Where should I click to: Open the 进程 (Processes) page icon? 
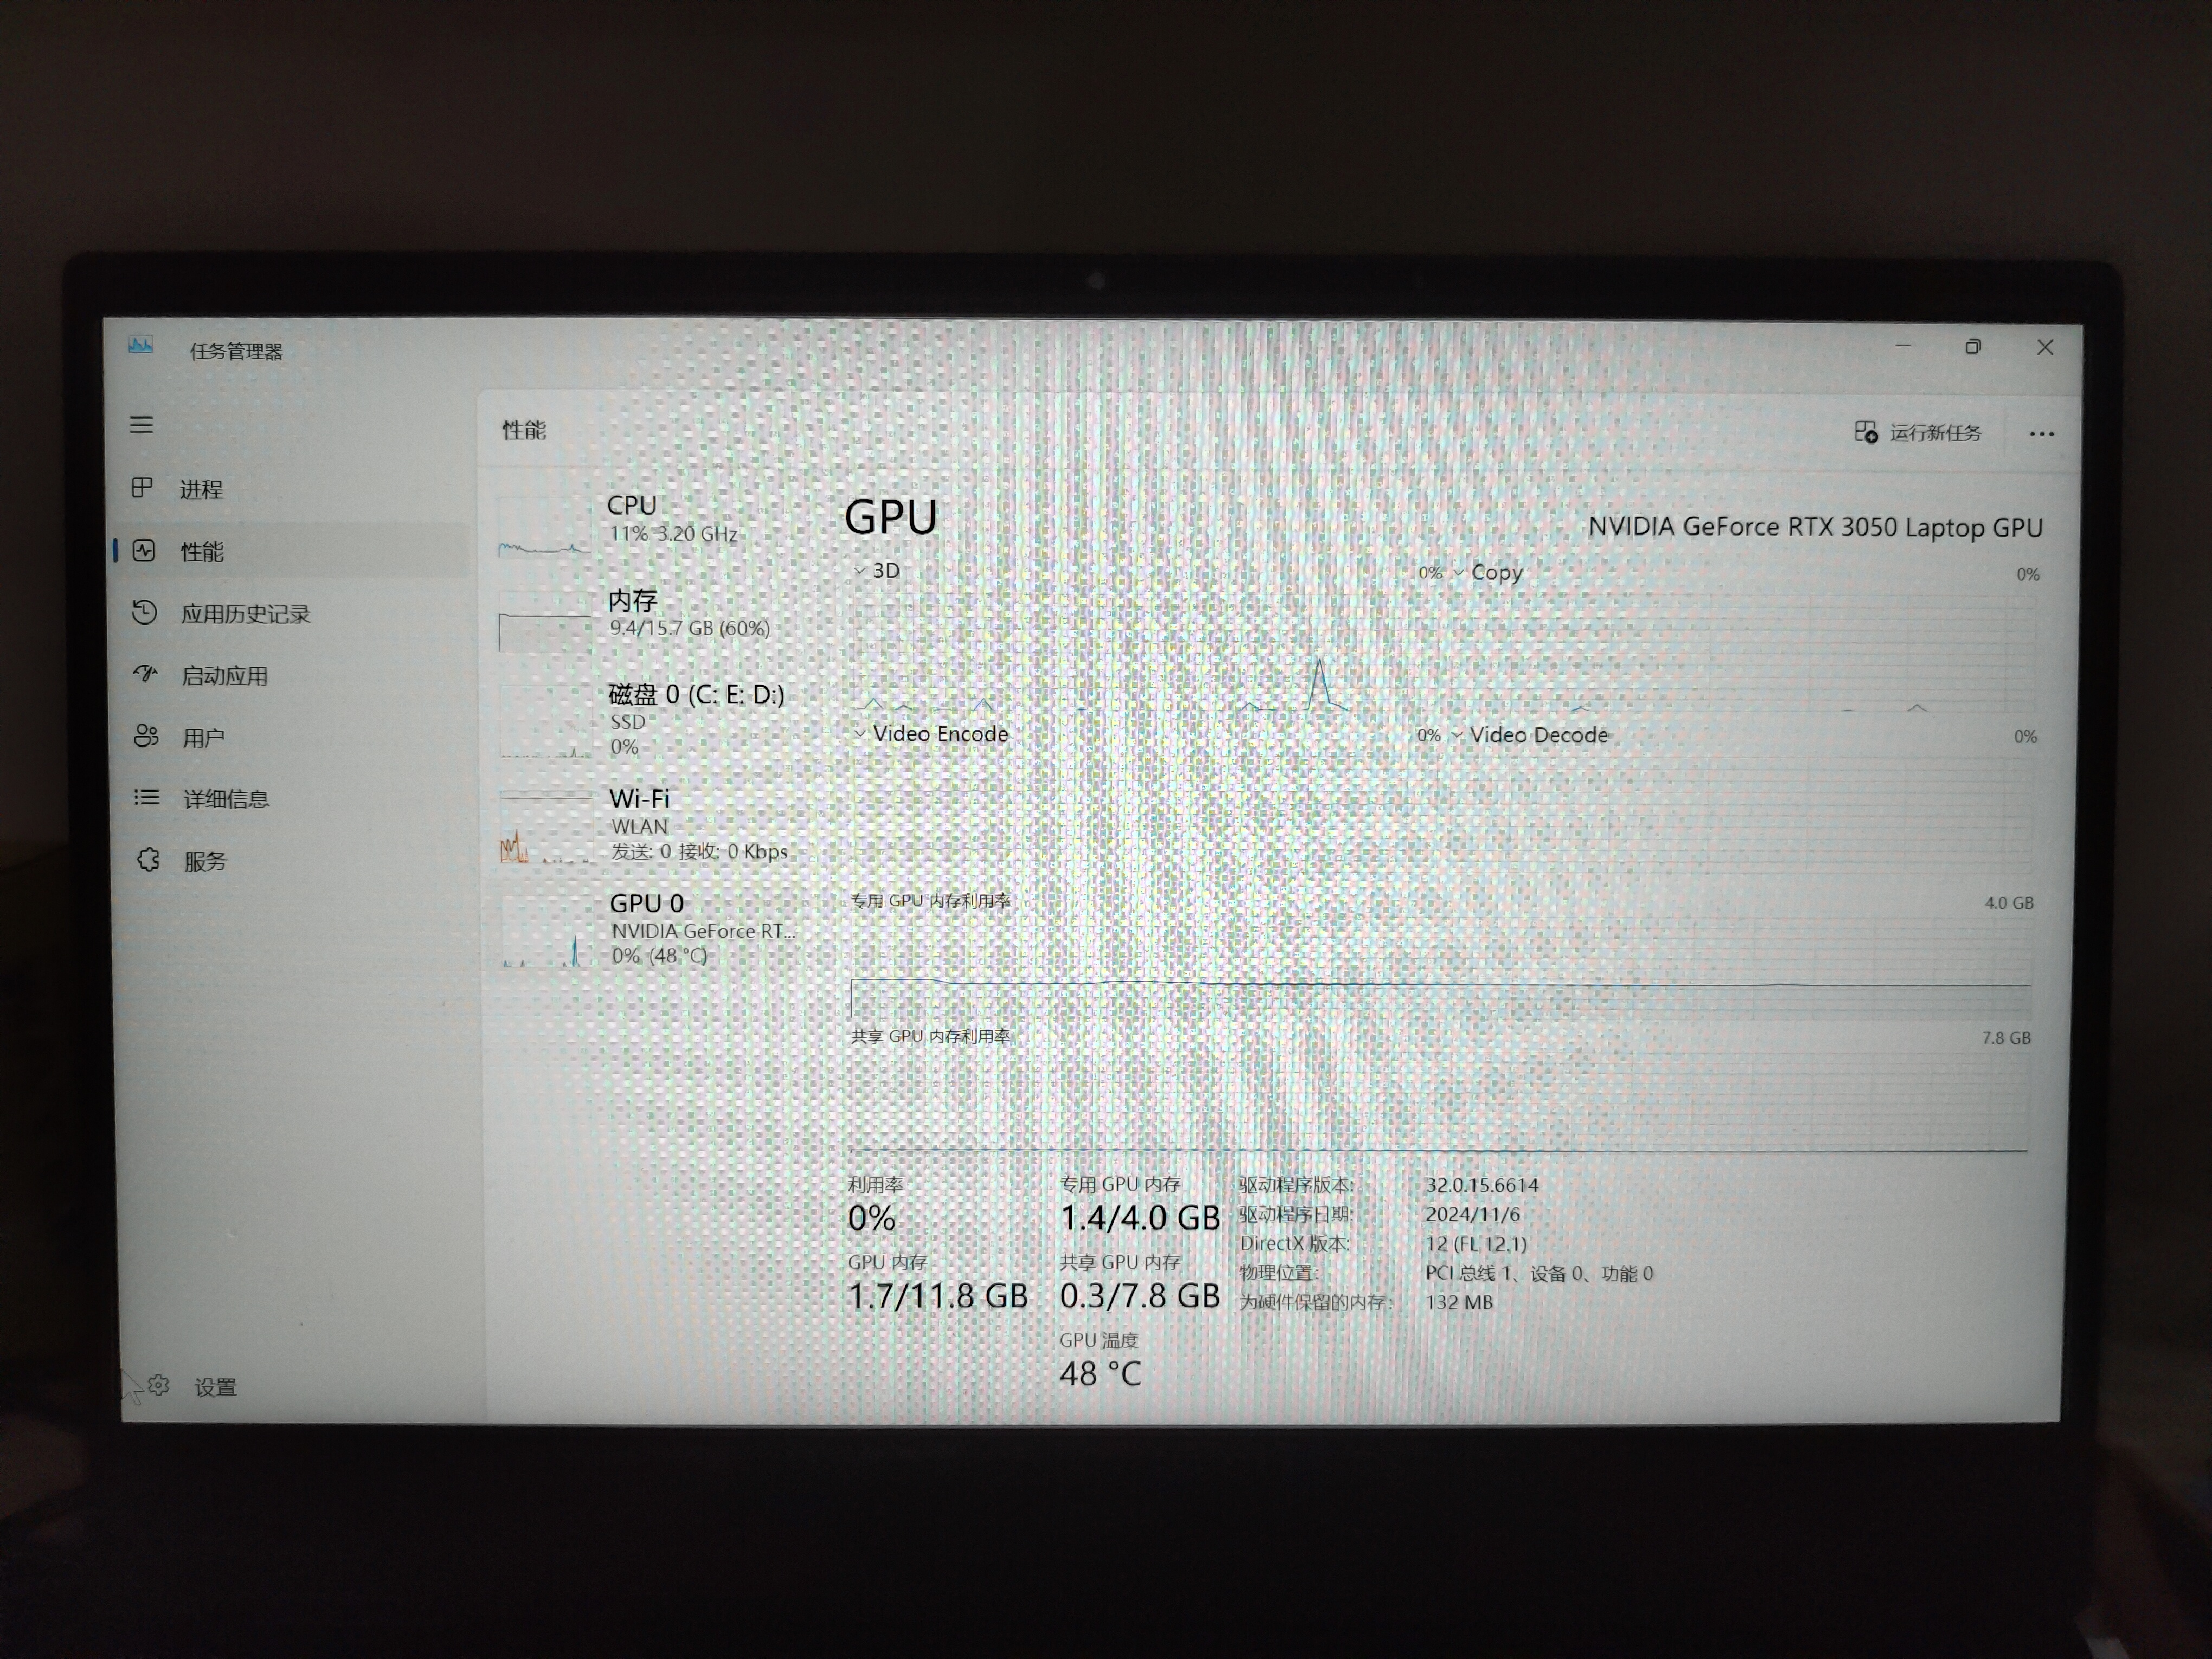point(142,488)
